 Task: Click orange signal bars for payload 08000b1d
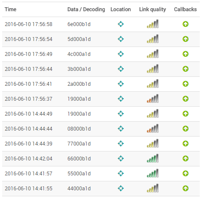[153, 128]
